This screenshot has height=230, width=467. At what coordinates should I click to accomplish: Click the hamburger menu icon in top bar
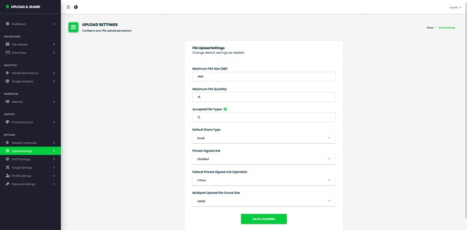[68, 7]
